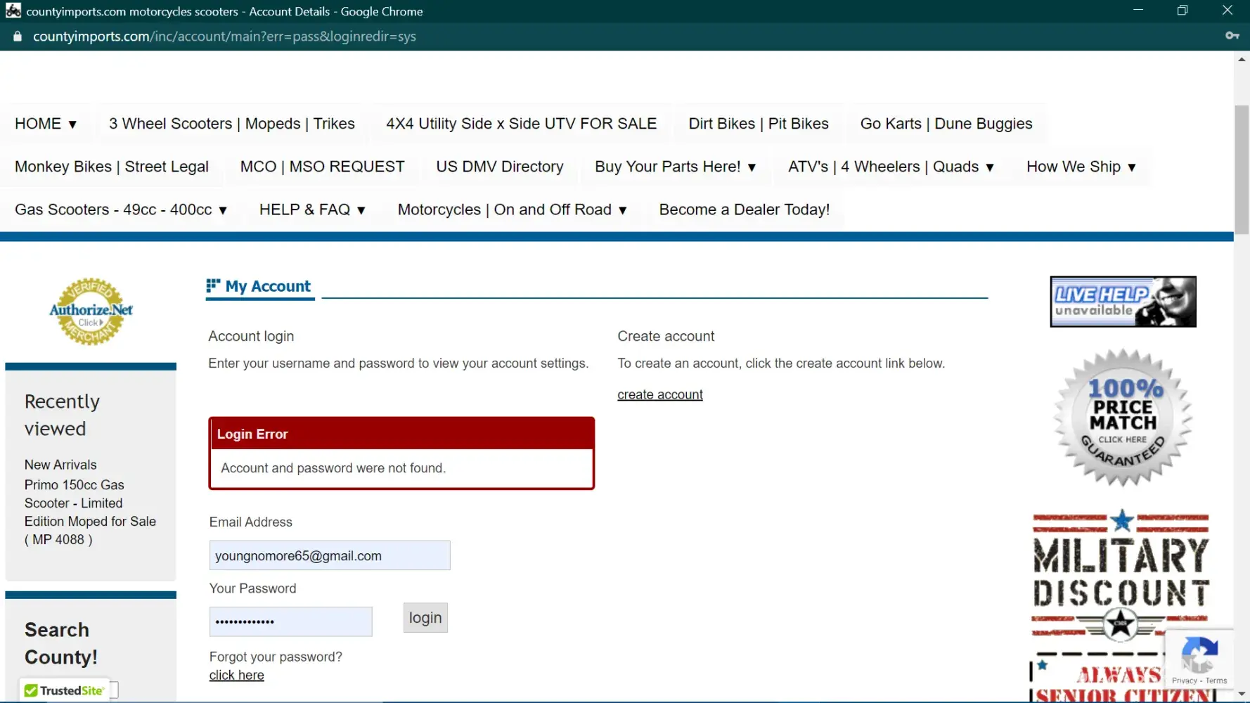
Task: Click the site lock icon in address bar
Action: (x=17, y=37)
